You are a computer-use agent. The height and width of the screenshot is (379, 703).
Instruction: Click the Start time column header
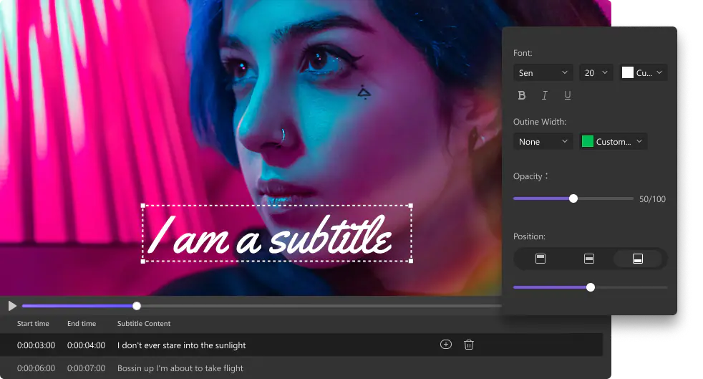click(x=33, y=323)
